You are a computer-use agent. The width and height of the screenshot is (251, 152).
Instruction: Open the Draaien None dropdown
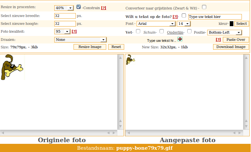click(80, 40)
